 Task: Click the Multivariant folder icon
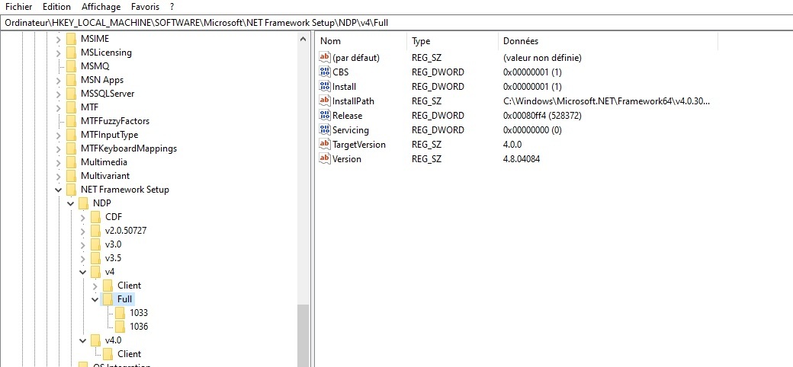tap(72, 176)
